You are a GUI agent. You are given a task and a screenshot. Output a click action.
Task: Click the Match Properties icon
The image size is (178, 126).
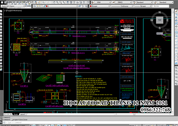point(36,2)
